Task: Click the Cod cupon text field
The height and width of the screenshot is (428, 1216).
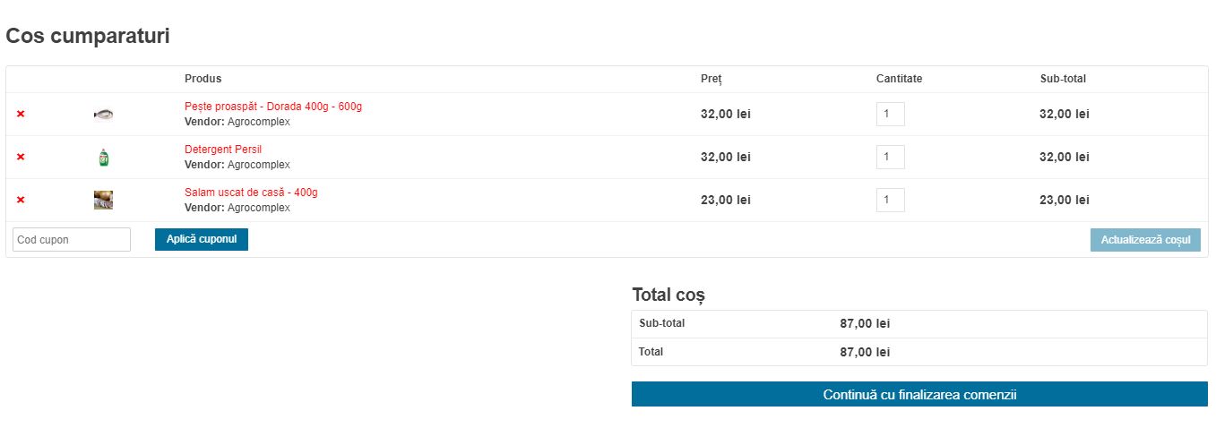Action: pyautogui.click(x=72, y=240)
